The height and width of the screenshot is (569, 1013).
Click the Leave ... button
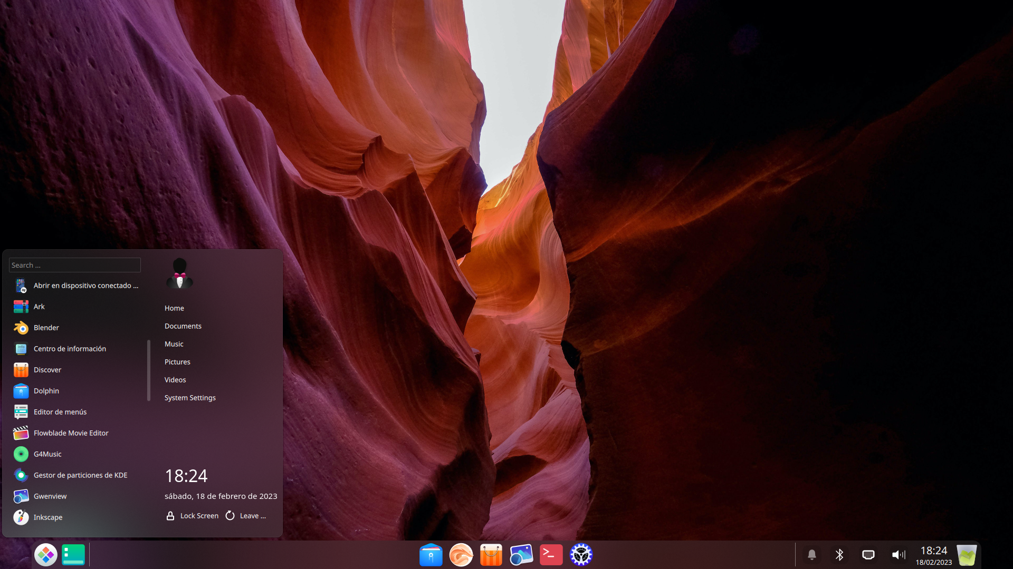pos(246,516)
